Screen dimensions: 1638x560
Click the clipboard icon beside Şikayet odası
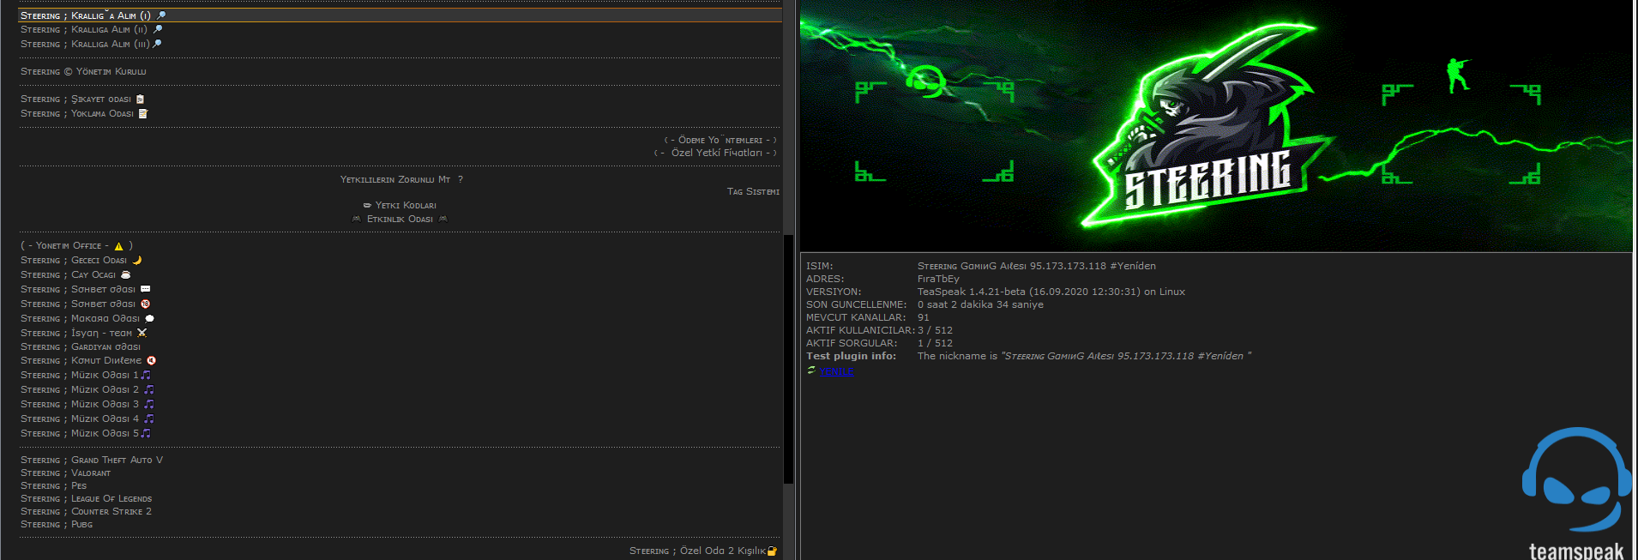point(140,99)
